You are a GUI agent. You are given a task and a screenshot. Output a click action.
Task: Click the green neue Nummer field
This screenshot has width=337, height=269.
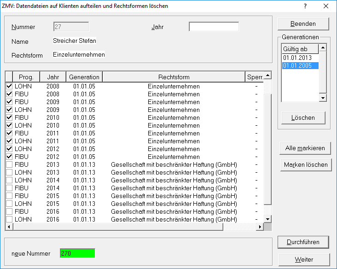77,253
